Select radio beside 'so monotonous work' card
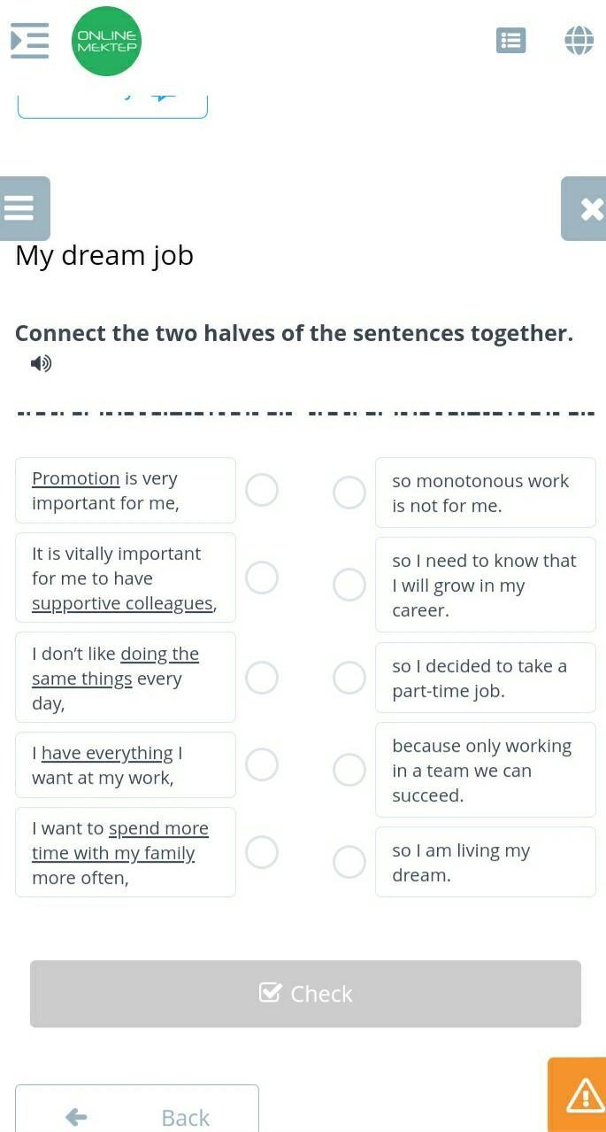 click(x=349, y=492)
